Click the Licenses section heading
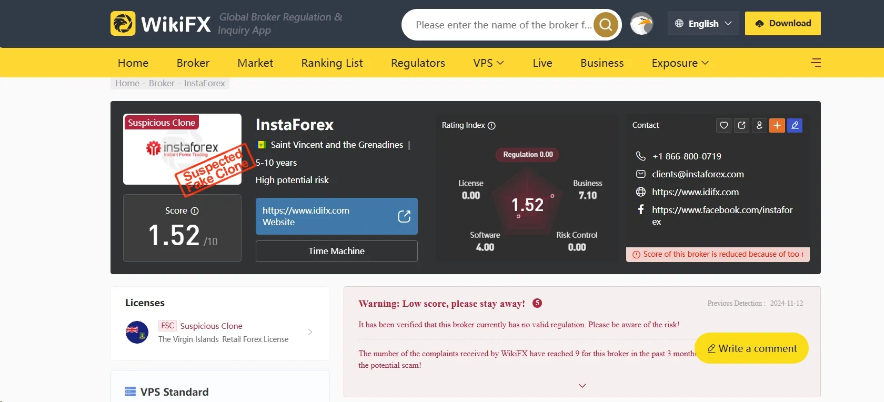This screenshot has width=884, height=402. 145,303
